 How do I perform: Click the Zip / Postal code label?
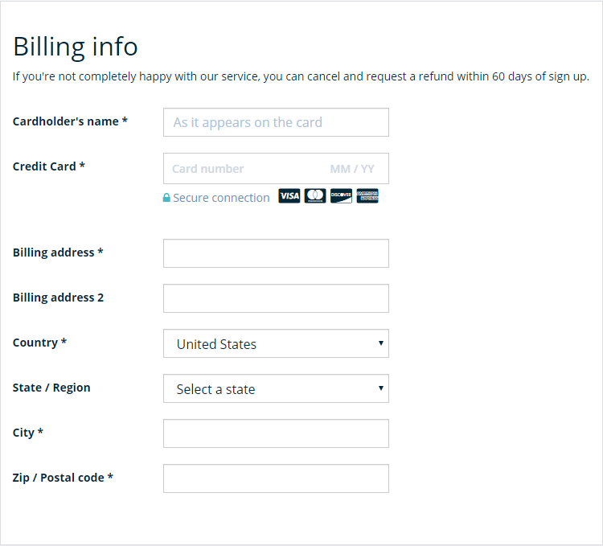(x=63, y=478)
